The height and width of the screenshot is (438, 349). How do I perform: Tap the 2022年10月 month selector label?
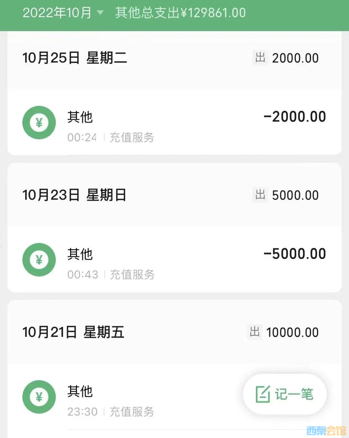point(57,13)
